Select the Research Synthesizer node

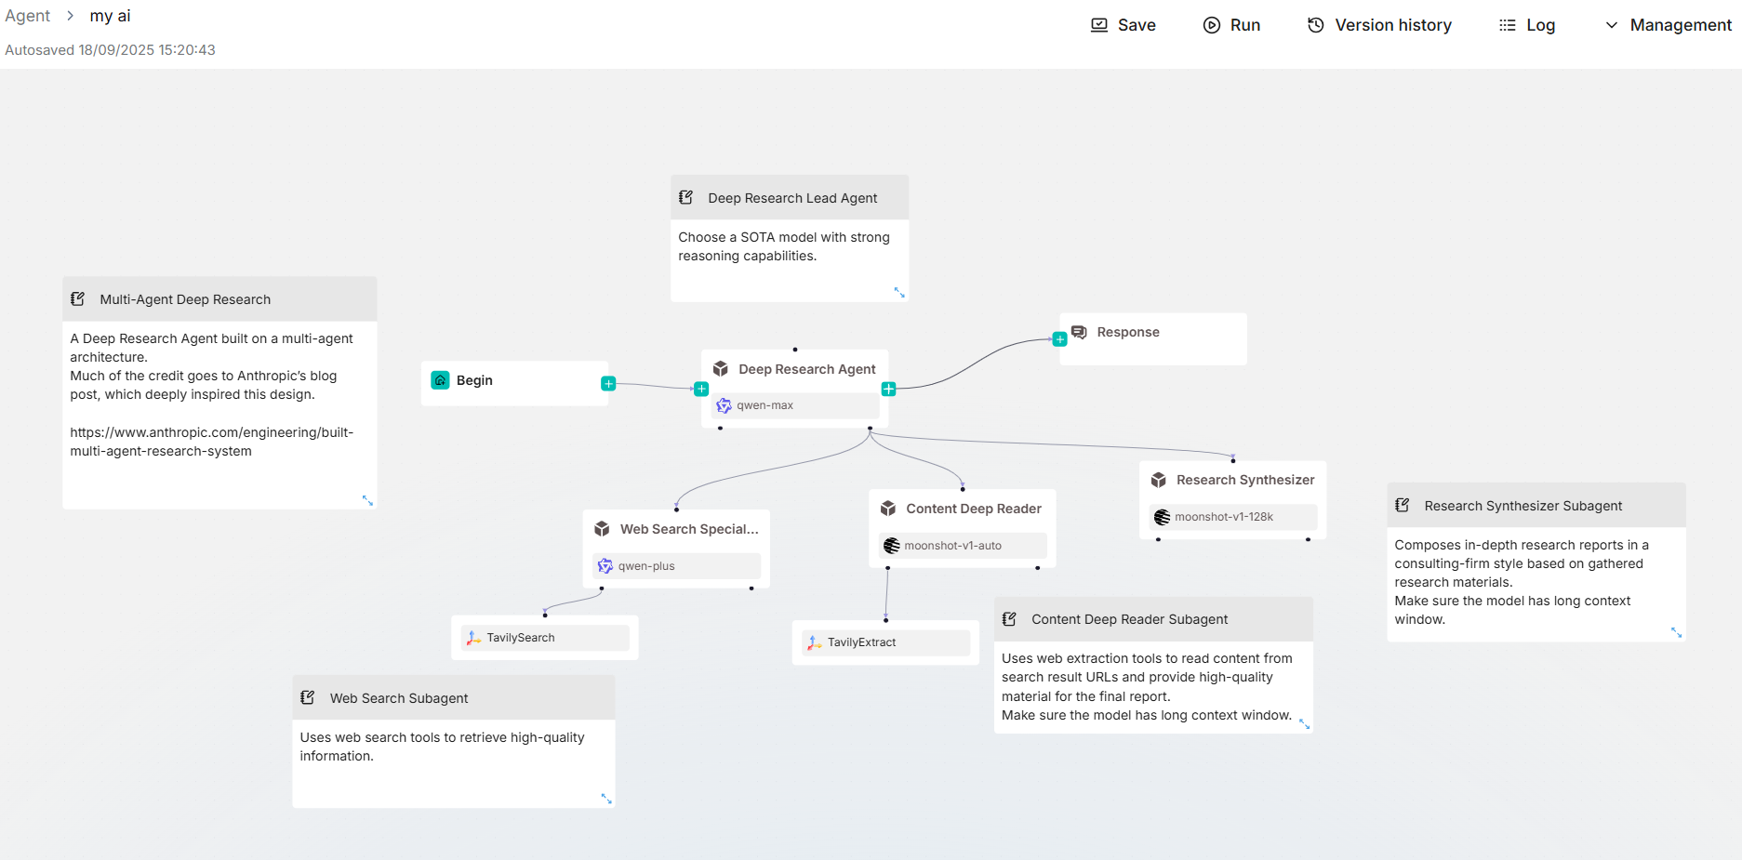[x=1232, y=499]
